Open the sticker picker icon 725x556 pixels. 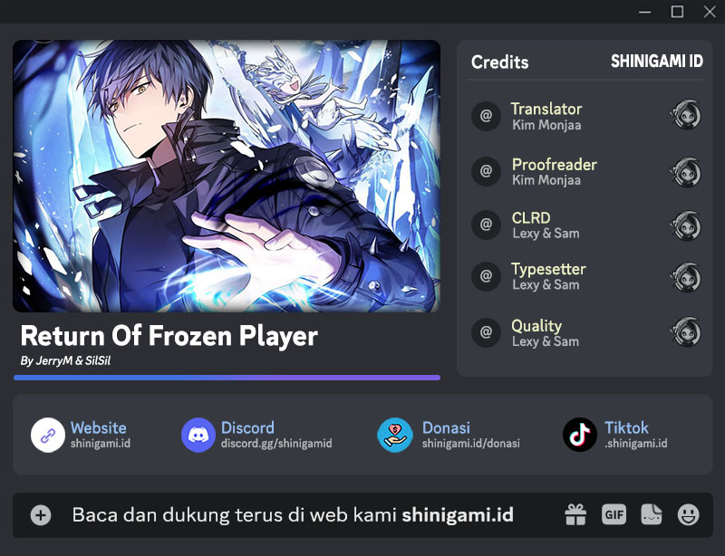pos(651,514)
